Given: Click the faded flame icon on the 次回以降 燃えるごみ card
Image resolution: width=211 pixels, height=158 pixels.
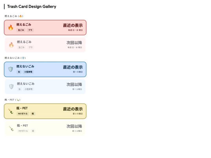Looking at the screenshot, I should (x=11, y=45).
